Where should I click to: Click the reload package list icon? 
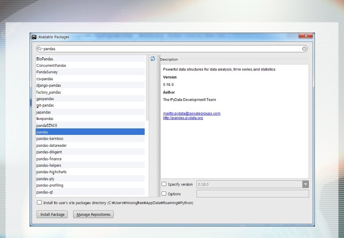click(153, 59)
